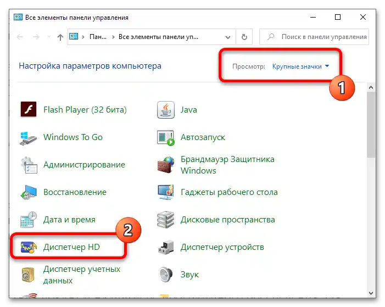Open the Брандмауэр Защитника Windows link
The height and width of the screenshot is (307, 385).
[227, 165]
